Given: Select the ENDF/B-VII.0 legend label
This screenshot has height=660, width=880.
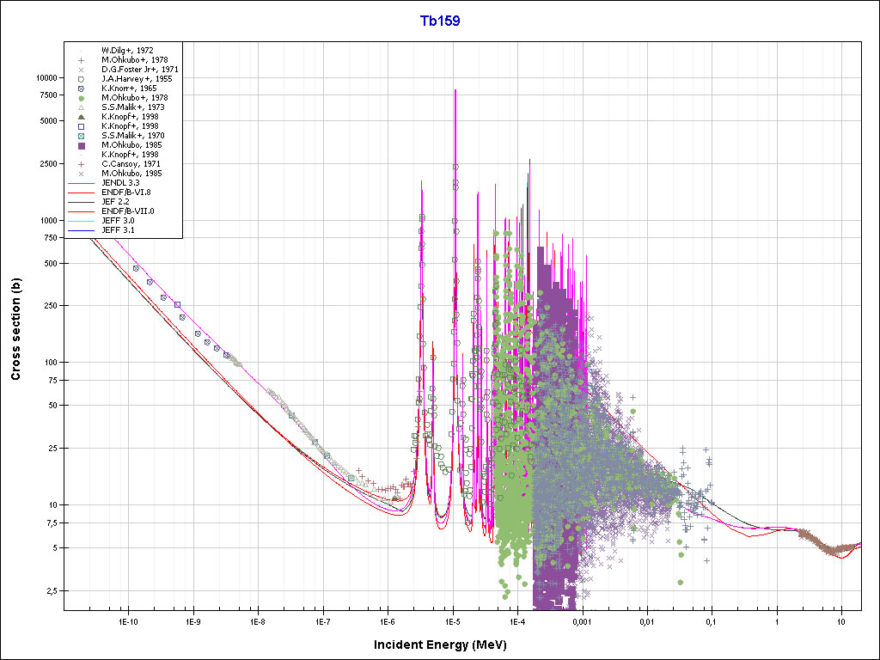Looking at the screenshot, I should pyautogui.click(x=128, y=211).
